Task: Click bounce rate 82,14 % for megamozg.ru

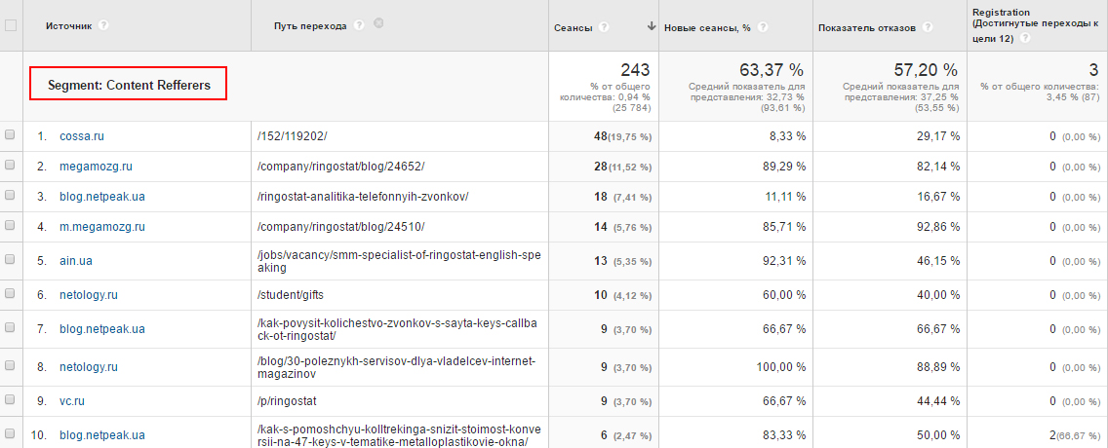Action: [x=938, y=167]
